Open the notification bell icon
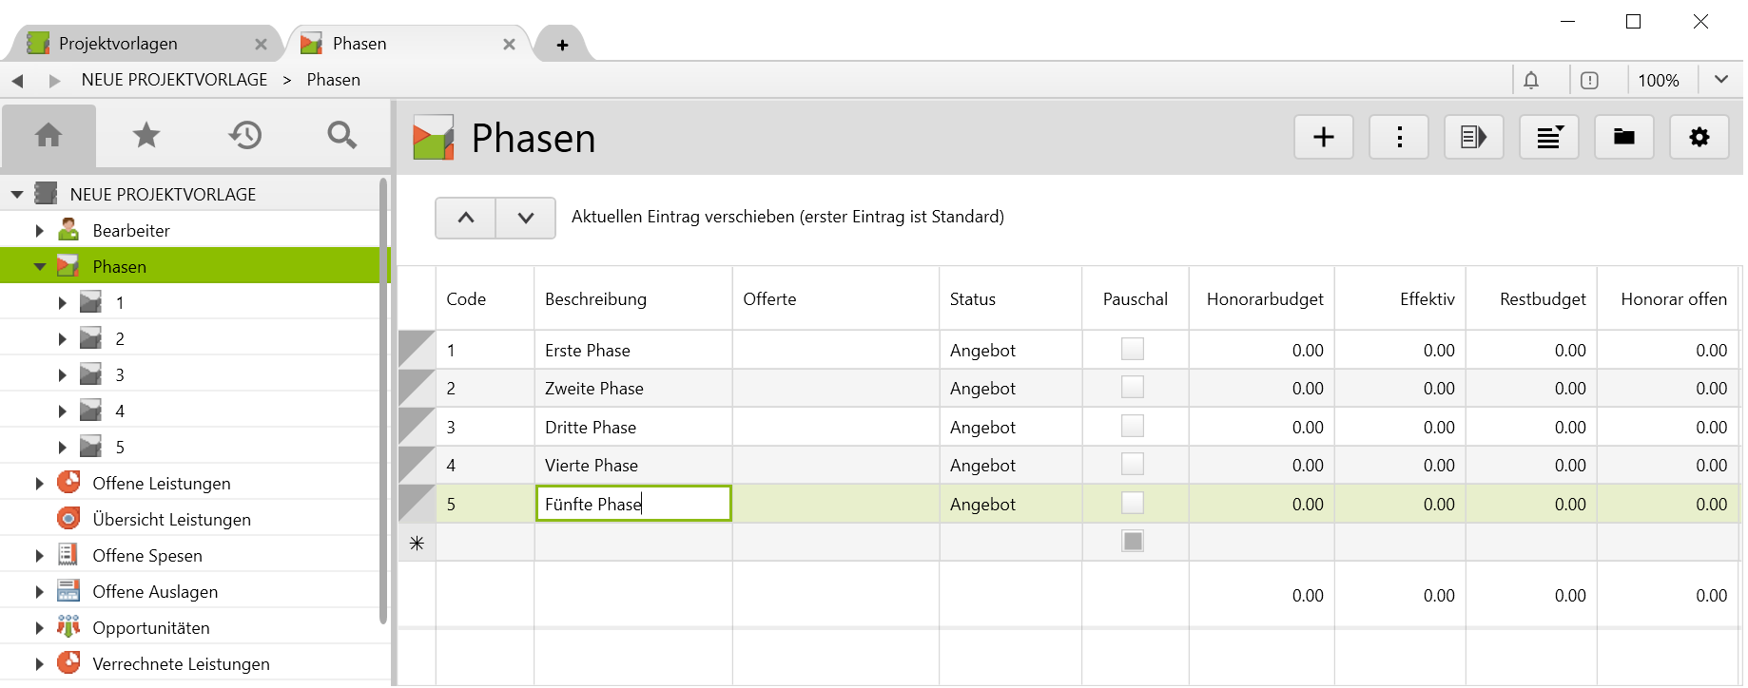The width and height of the screenshot is (1748, 688). (1531, 81)
